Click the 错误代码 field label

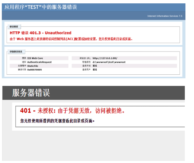[22, 69]
